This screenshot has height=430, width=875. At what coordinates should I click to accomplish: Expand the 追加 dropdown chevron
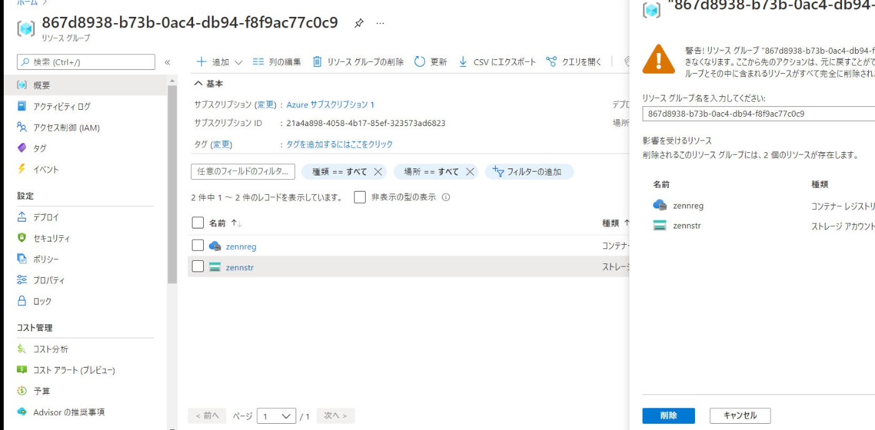(238, 62)
